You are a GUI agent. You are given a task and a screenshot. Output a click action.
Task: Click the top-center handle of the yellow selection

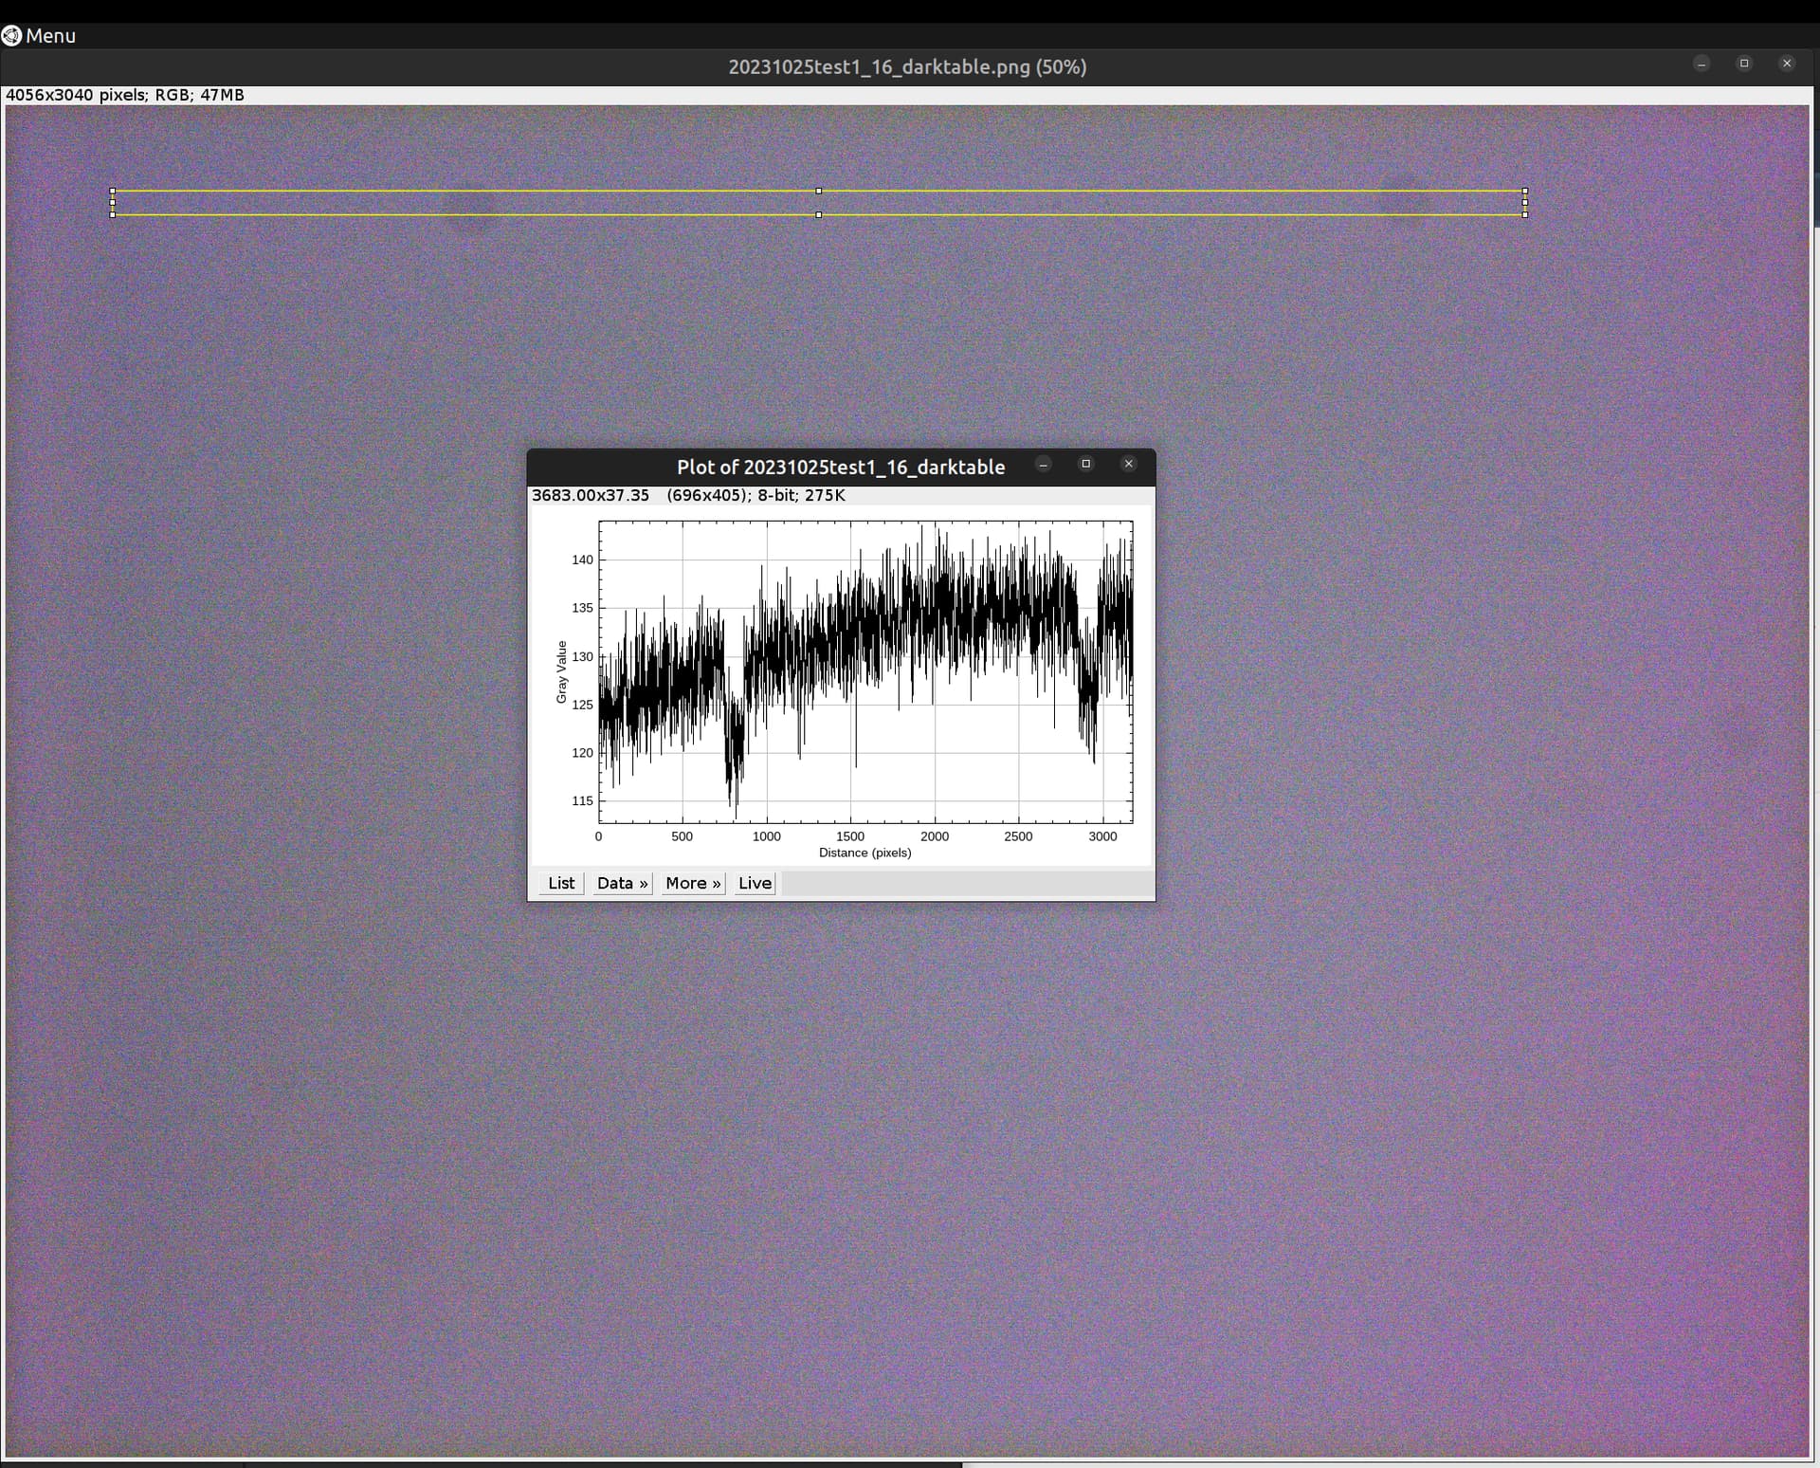[x=819, y=191]
